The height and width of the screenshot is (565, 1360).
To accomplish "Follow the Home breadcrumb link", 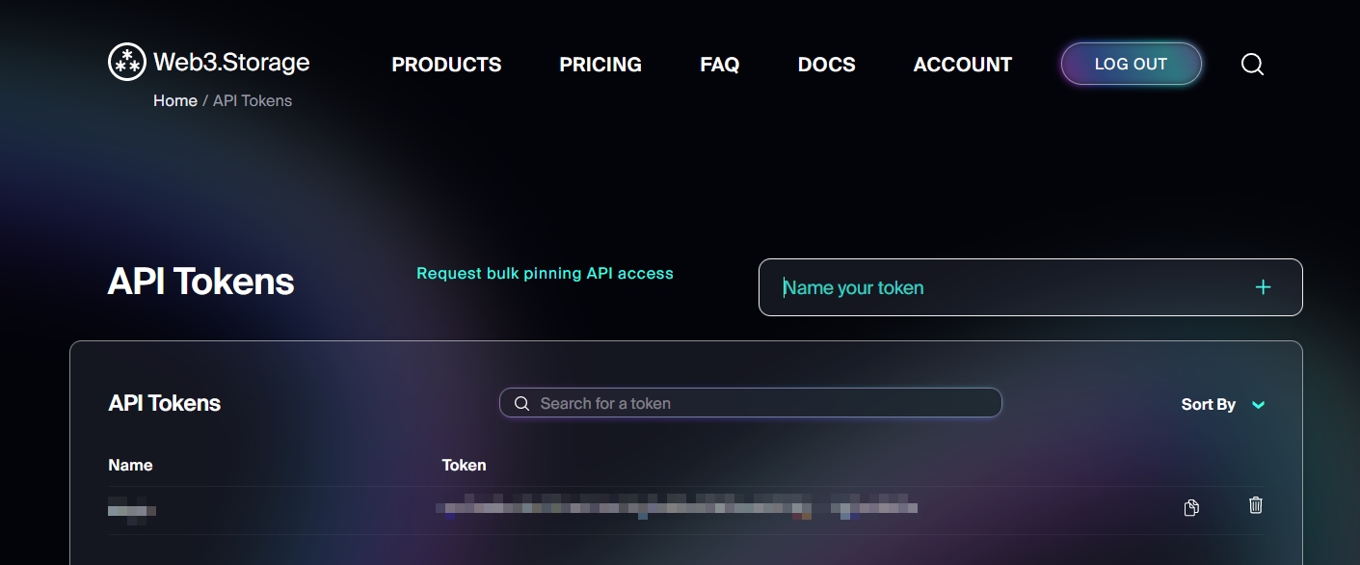I will click(x=175, y=100).
